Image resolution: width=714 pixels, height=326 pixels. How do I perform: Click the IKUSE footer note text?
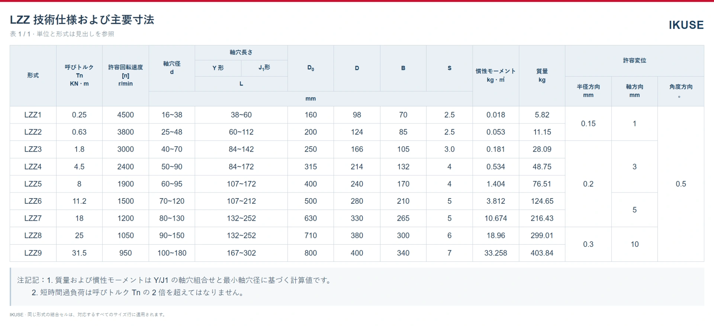[87, 315]
